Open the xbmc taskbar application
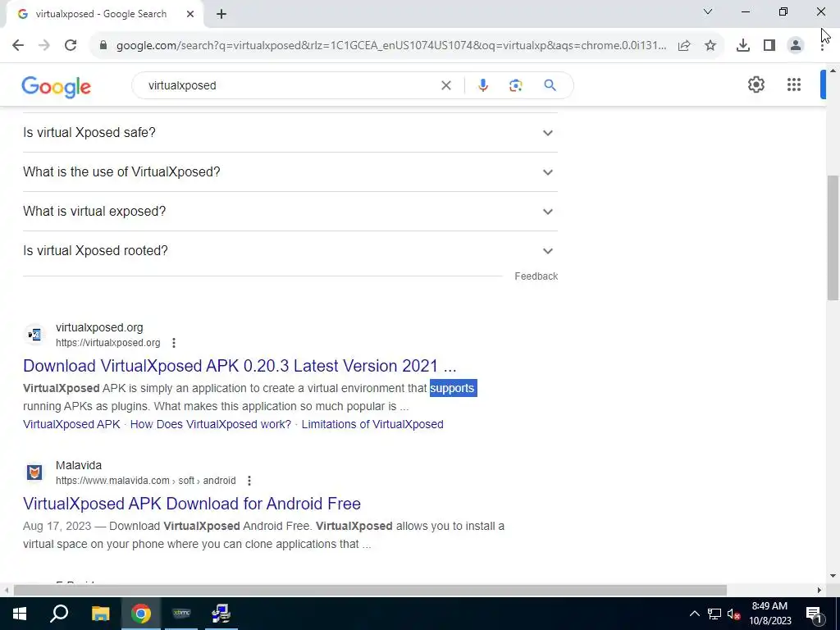 [181, 614]
